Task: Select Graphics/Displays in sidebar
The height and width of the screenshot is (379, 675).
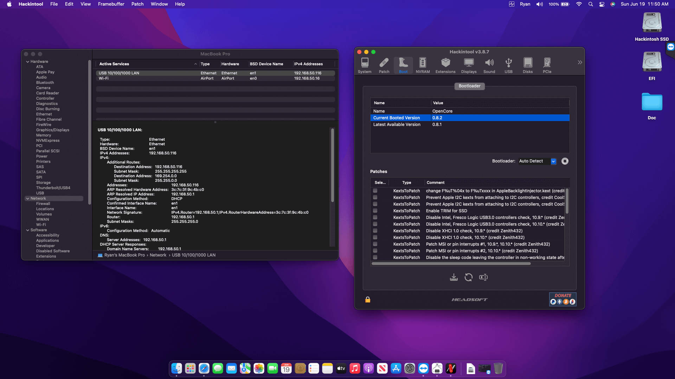Action: coord(53,130)
